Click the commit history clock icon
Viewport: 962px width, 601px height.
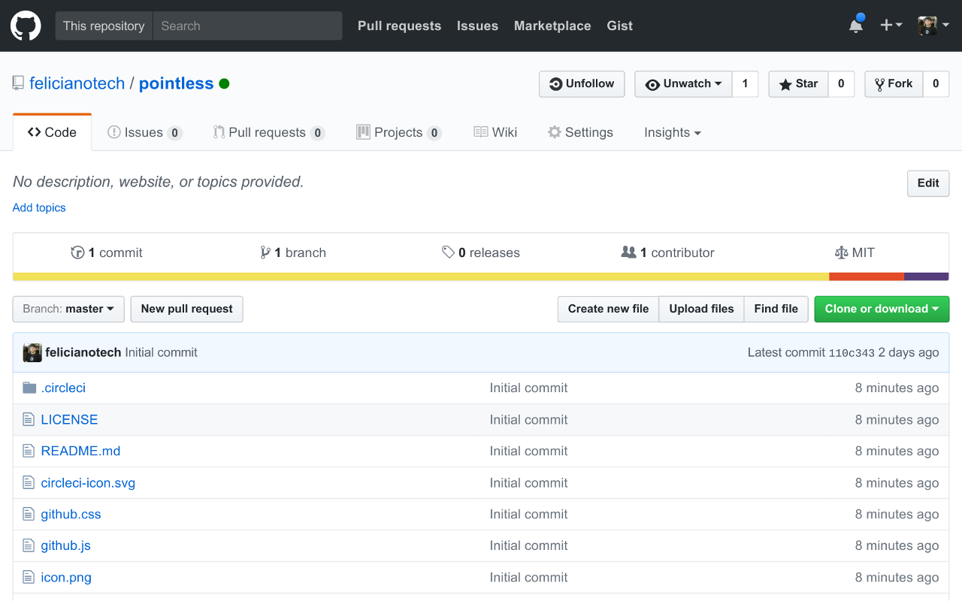[77, 252]
